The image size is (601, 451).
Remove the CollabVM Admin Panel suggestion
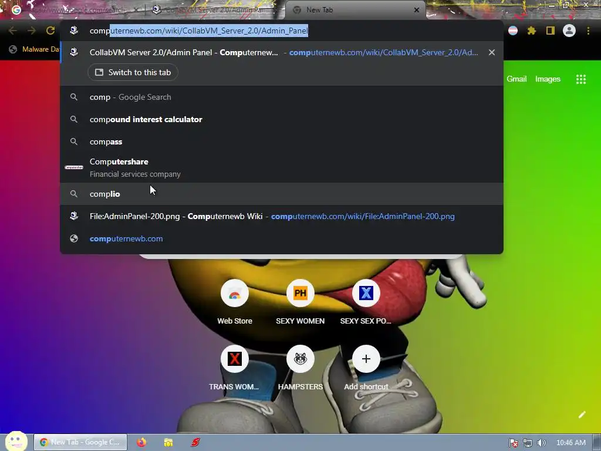[x=492, y=52]
